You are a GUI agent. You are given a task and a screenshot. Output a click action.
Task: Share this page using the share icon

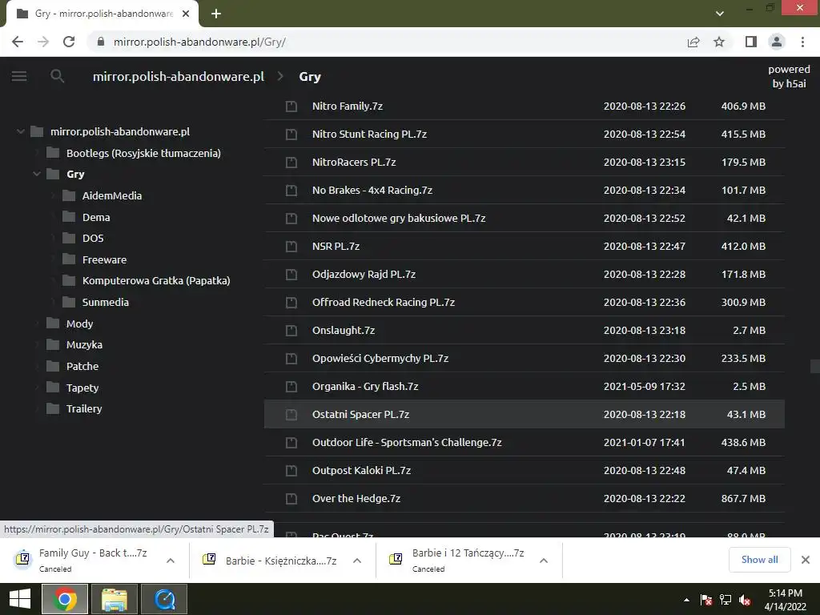click(x=693, y=42)
